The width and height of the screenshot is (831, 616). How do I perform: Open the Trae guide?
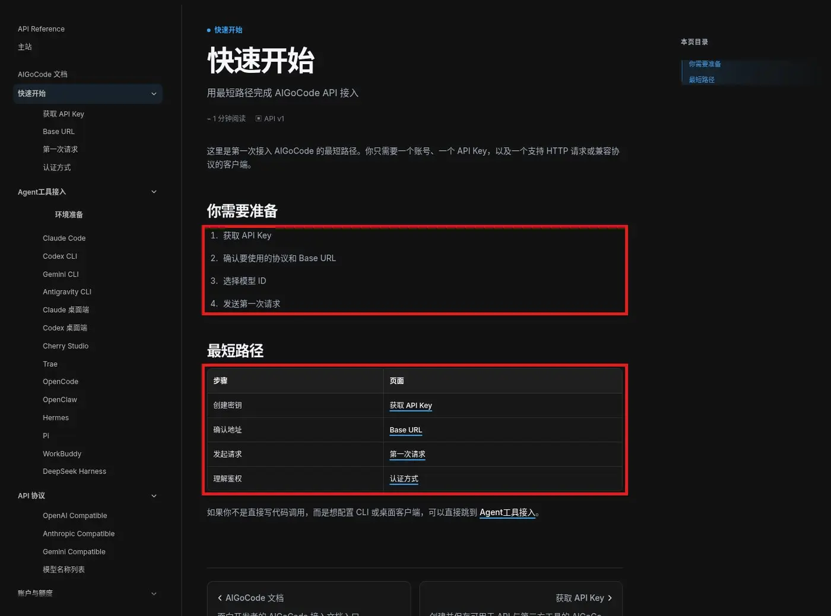(x=50, y=364)
